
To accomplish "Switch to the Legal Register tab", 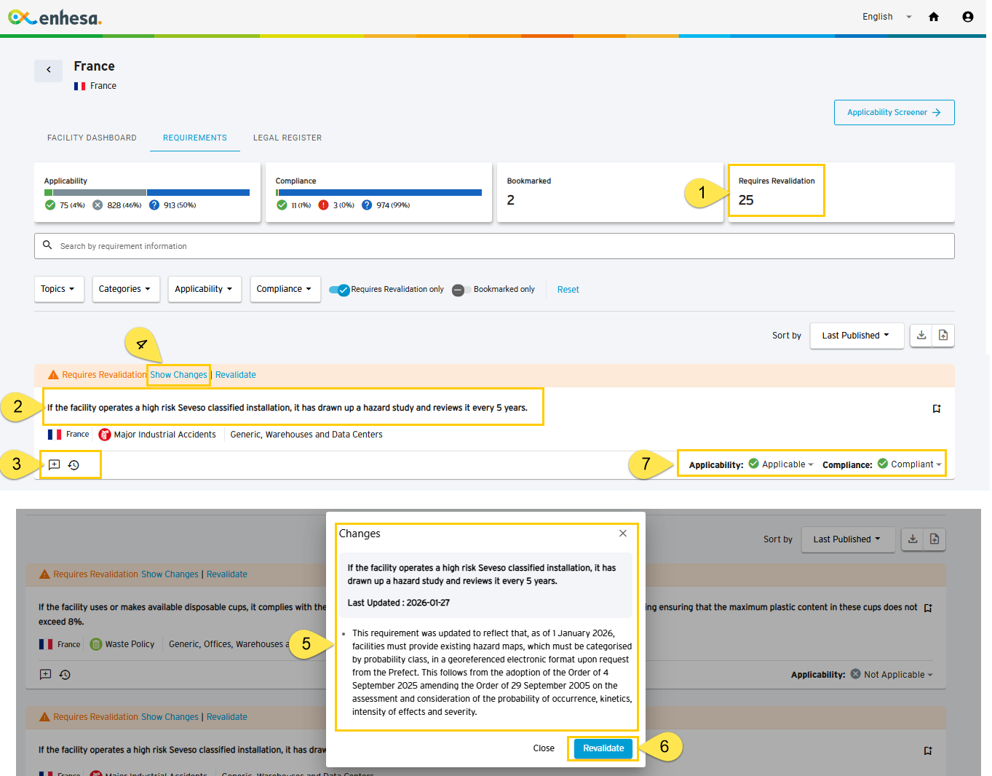I will [x=287, y=138].
